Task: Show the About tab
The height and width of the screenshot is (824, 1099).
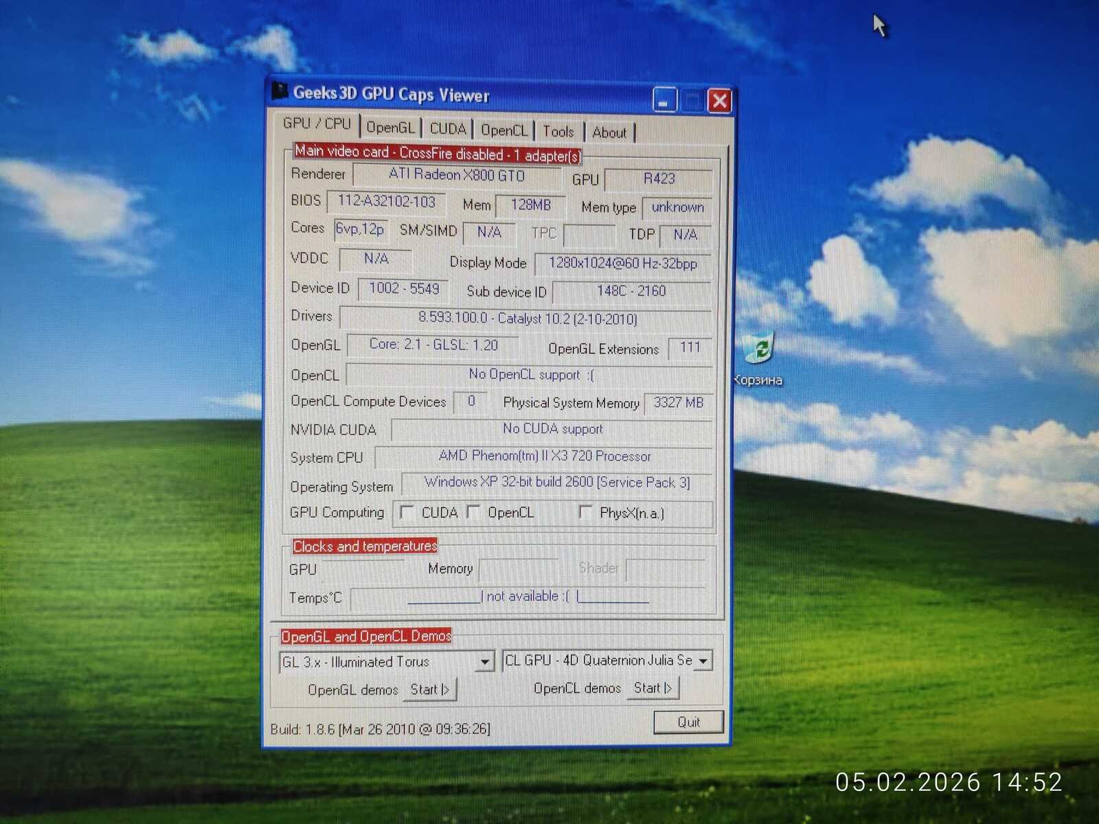Action: [609, 133]
